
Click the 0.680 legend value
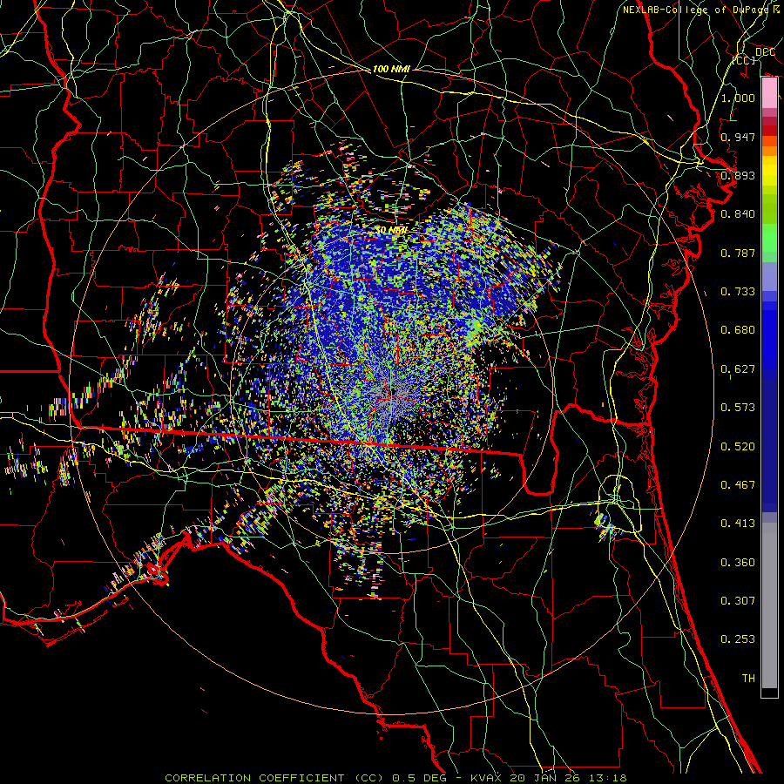pos(738,330)
